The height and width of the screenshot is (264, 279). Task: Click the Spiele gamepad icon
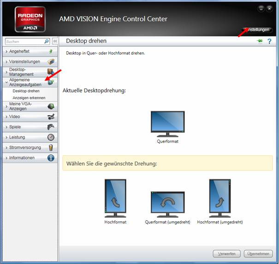click(51, 127)
